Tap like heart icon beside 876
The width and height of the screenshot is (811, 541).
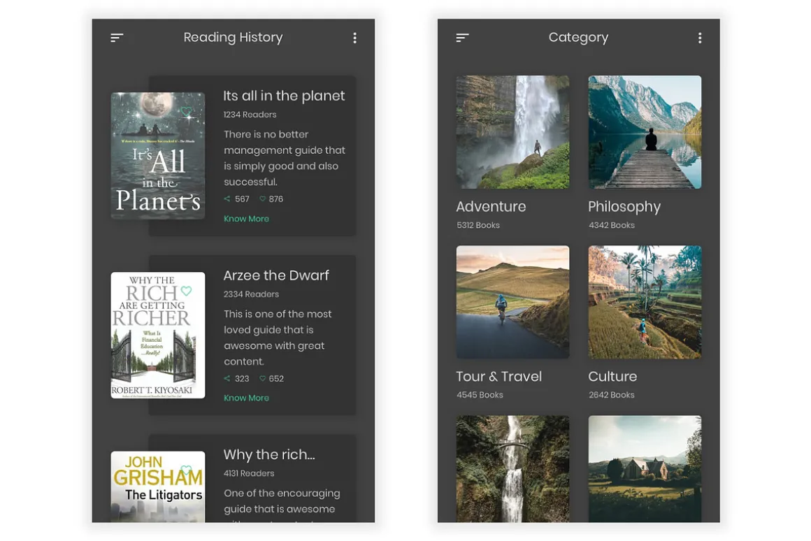click(262, 199)
